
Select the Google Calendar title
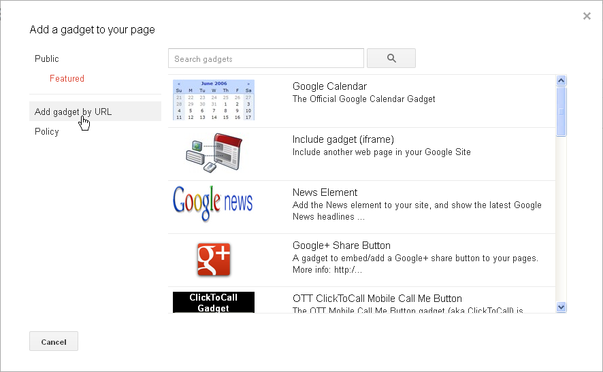point(329,86)
